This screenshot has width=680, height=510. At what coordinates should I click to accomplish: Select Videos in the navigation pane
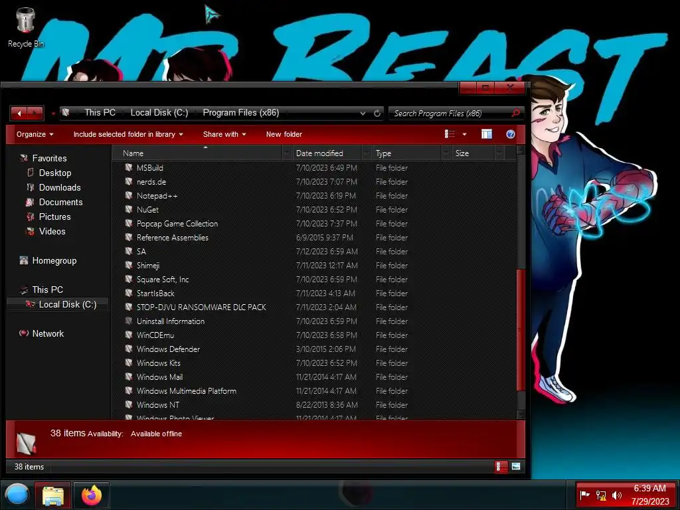click(x=52, y=231)
